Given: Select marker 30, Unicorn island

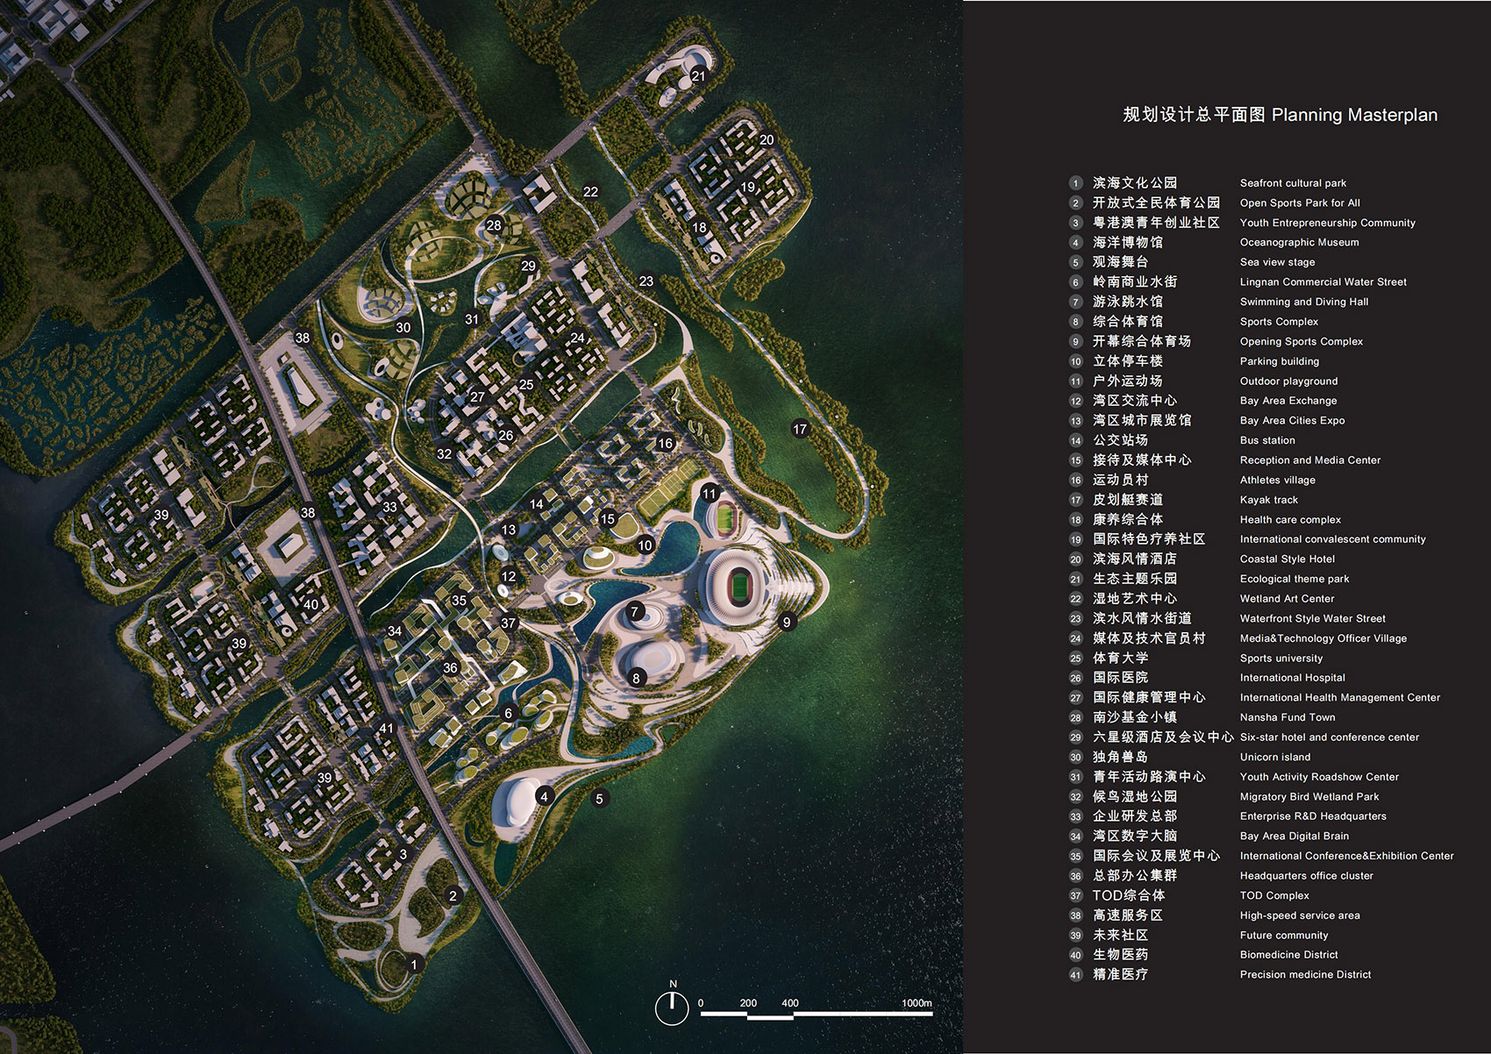Looking at the screenshot, I should [x=403, y=327].
